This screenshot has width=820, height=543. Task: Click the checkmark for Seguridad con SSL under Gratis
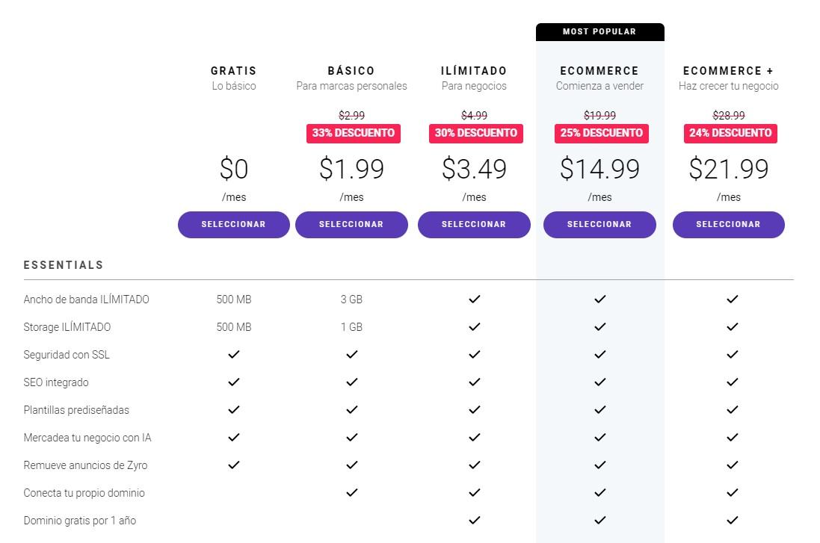(x=233, y=354)
